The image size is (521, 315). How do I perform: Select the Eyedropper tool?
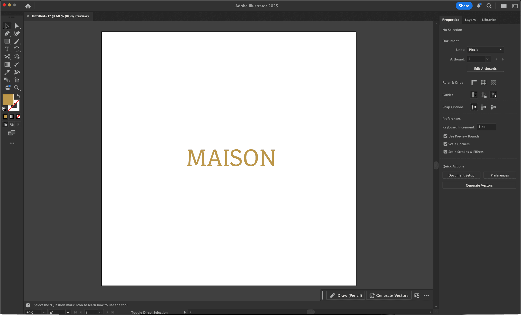(x=7, y=72)
